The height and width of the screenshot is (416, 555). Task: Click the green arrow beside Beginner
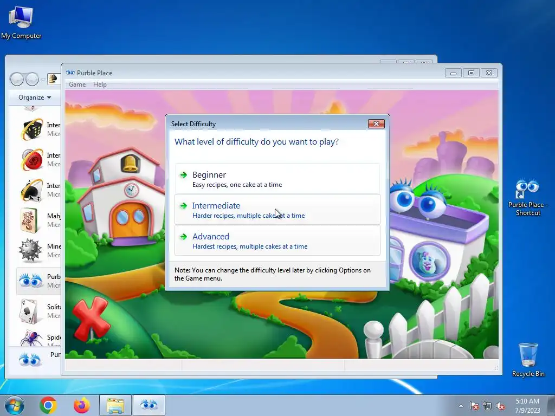point(183,175)
